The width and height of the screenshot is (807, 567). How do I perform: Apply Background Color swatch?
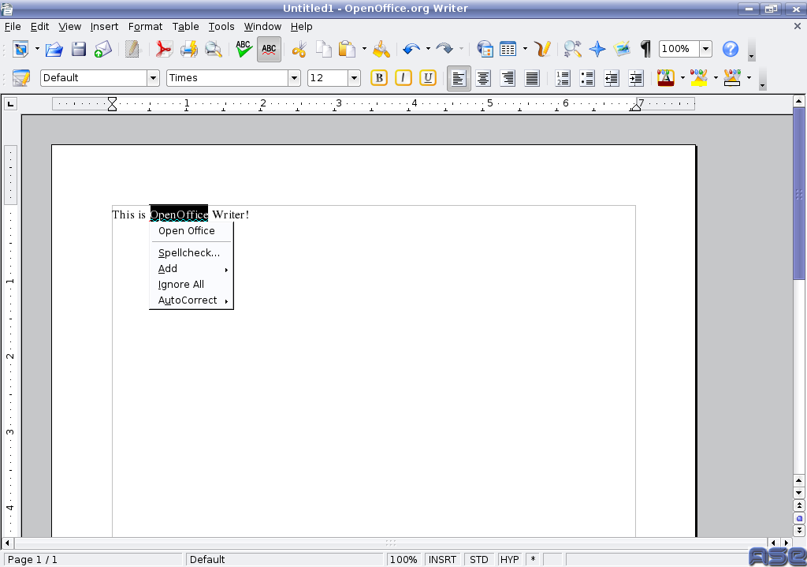coord(731,78)
